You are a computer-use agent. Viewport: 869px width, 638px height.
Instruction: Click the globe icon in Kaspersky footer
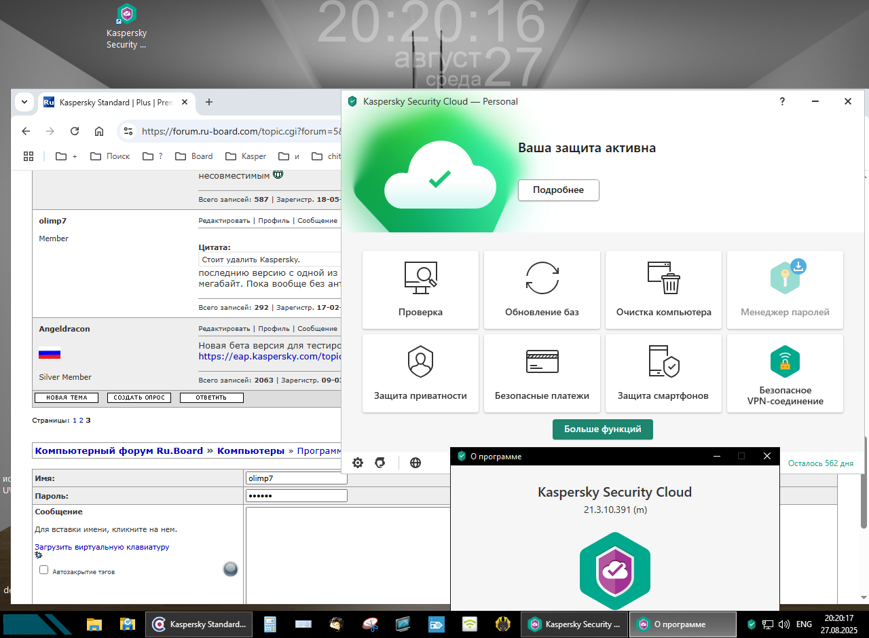click(415, 463)
